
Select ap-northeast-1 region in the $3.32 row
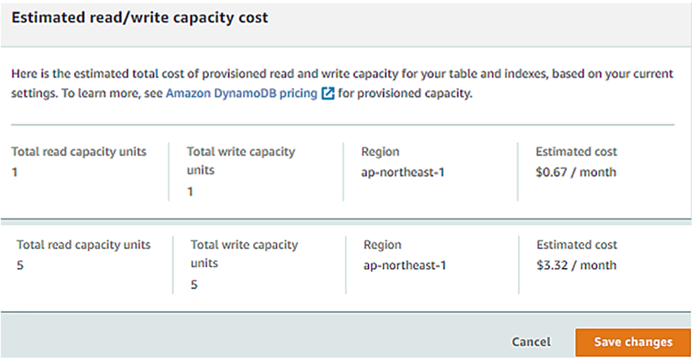coord(404,265)
